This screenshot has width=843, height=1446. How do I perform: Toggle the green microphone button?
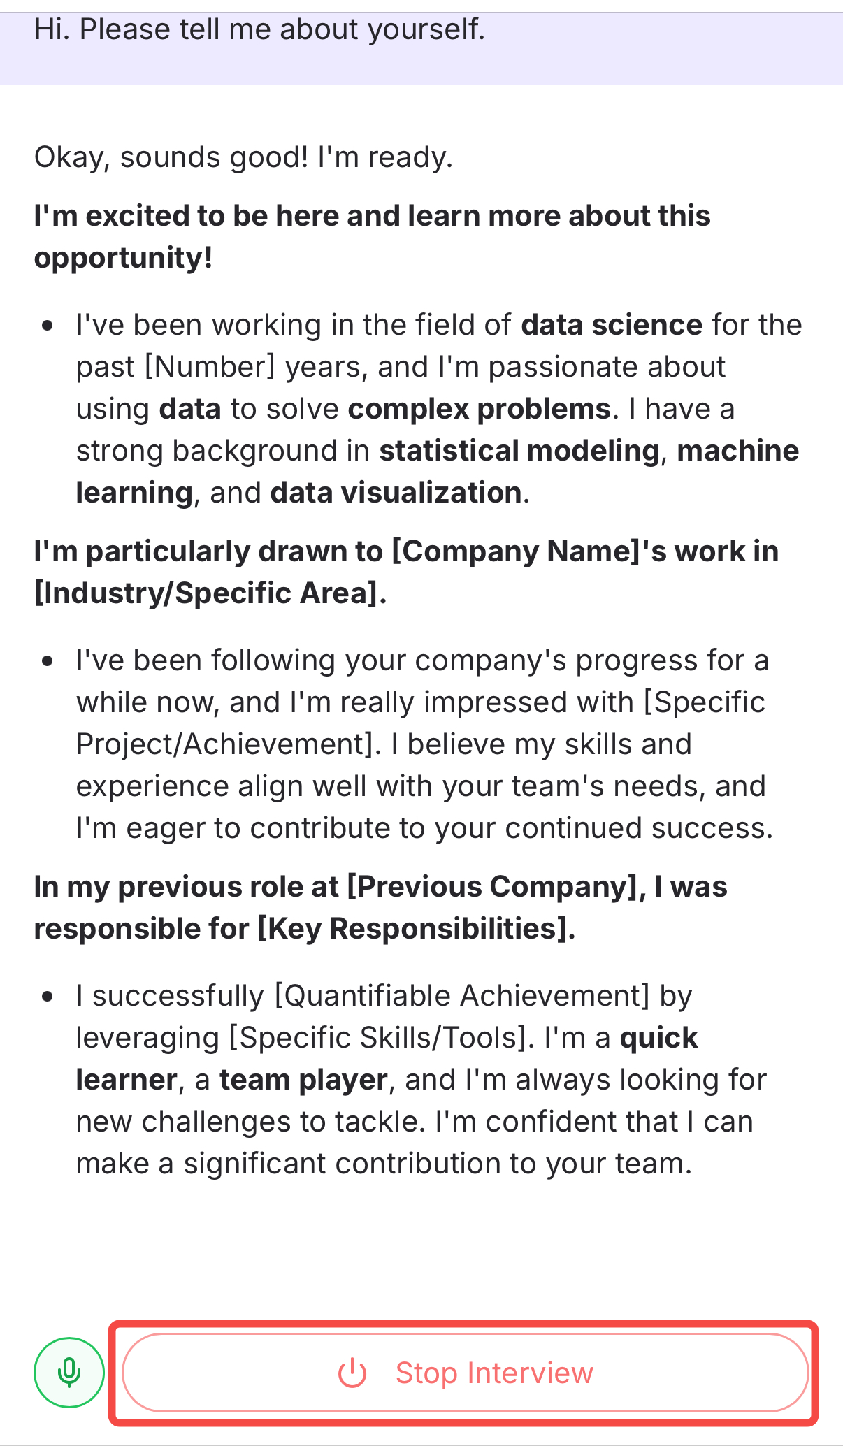69,1372
